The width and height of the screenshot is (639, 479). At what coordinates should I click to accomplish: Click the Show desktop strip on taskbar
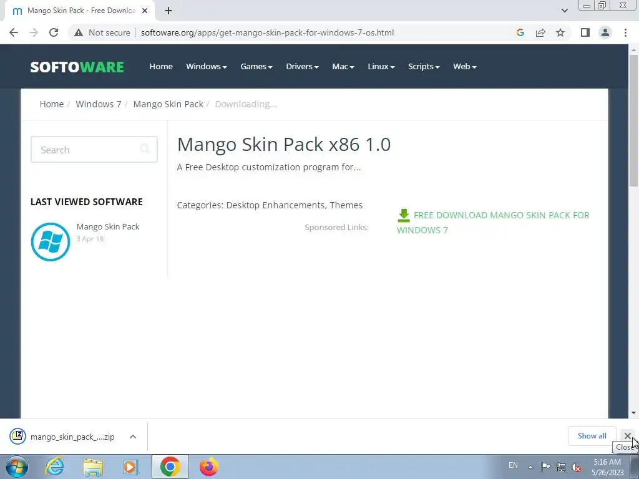tap(635, 467)
